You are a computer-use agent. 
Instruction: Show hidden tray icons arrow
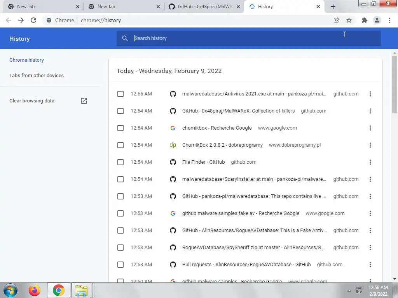coord(349,291)
